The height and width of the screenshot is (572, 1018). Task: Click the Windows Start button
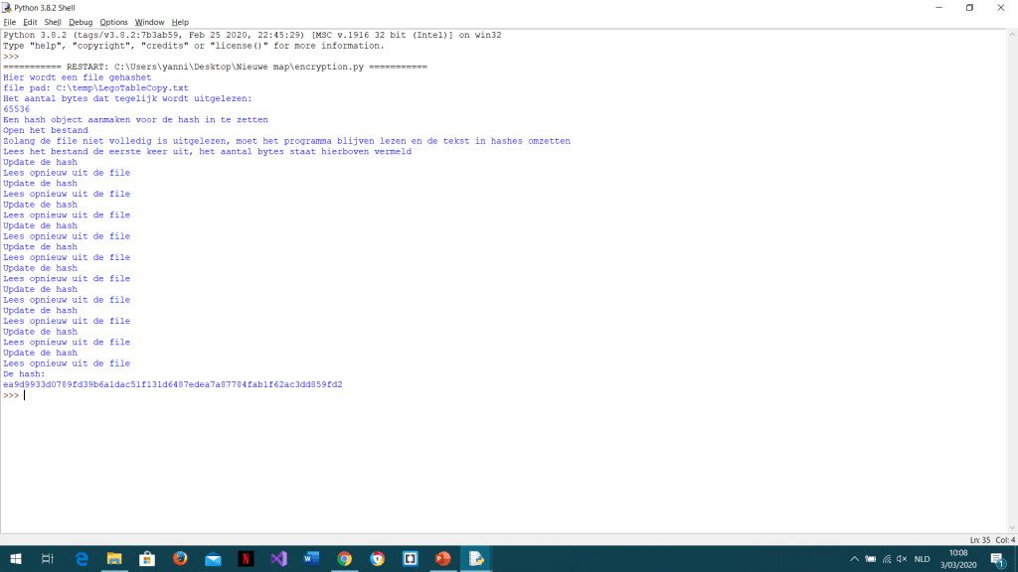click(16, 559)
